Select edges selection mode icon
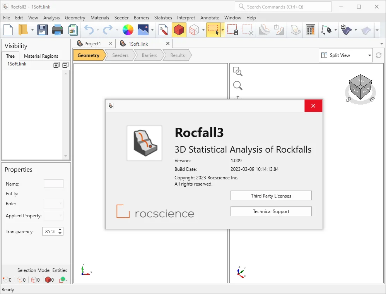Viewport: 386px width, 294px height. 21,280
